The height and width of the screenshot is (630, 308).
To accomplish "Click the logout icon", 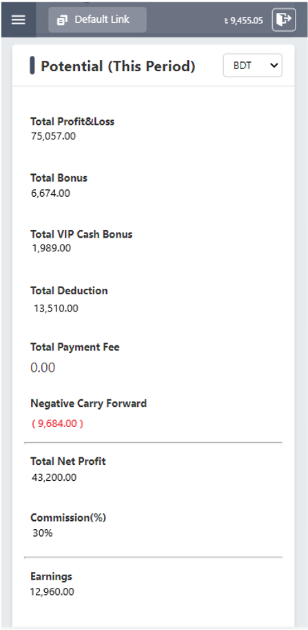I will click(x=284, y=19).
